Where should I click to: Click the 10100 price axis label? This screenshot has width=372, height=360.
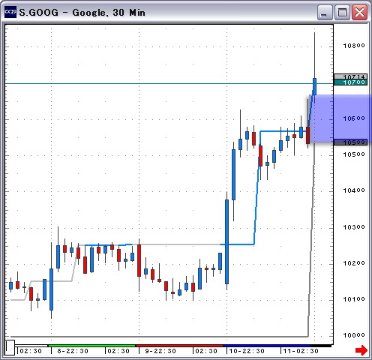(x=354, y=299)
